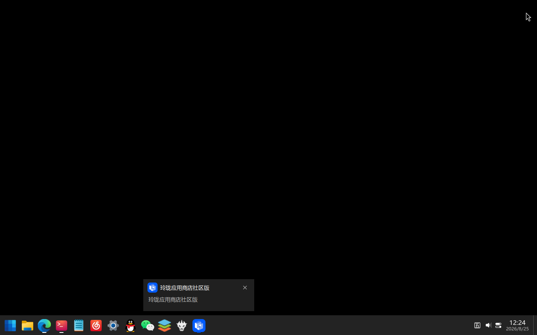
Task: Click the stacked colored layers app icon
Action: pyautogui.click(x=164, y=325)
